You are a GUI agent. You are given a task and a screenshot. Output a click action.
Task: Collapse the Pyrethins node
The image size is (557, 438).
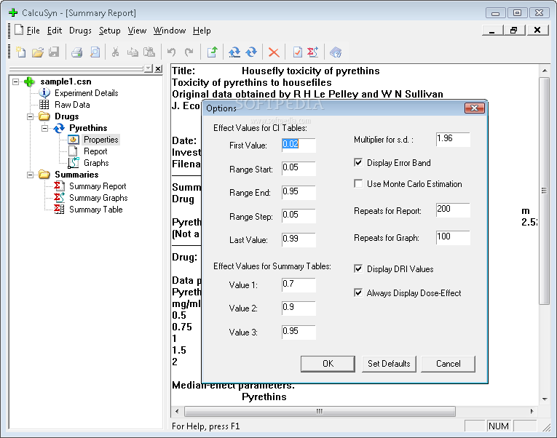[44, 128]
